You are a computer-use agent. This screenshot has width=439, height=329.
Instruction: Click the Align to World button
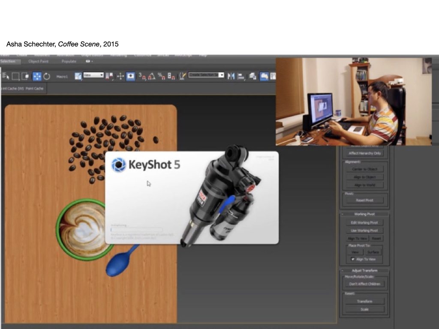364,185
